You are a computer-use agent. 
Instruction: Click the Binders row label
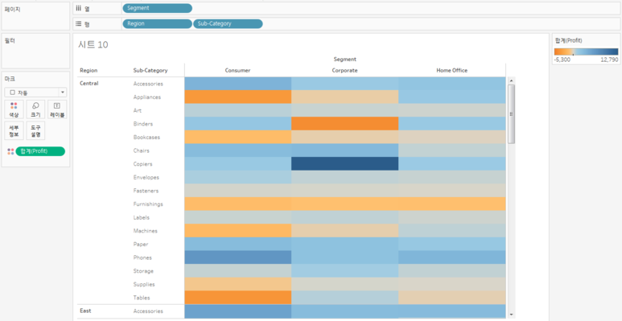142,124
